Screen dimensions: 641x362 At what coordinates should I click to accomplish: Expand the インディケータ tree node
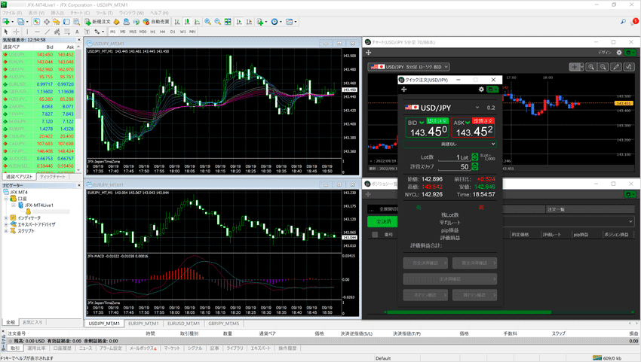click(6, 218)
